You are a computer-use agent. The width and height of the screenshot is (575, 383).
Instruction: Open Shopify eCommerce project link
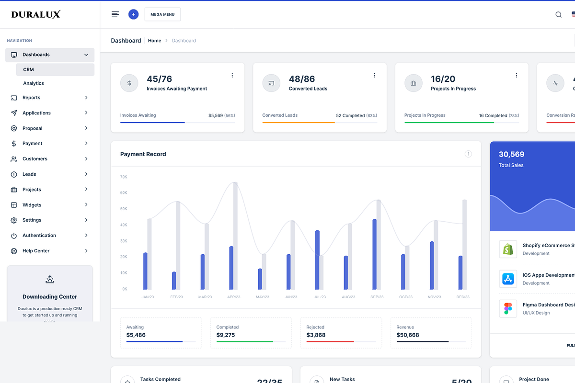point(549,246)
